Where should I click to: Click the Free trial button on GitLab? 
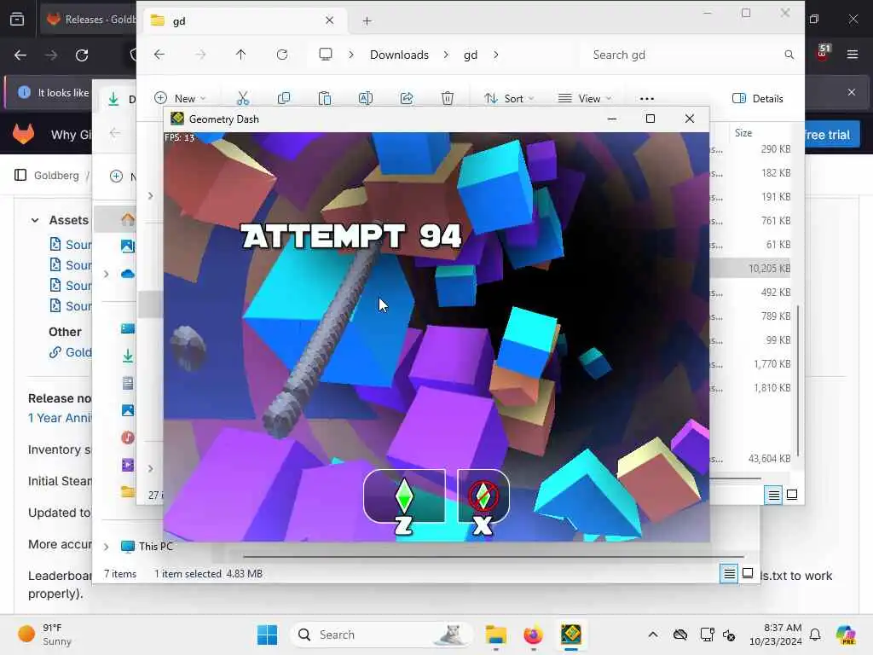(x=828, y=134)
